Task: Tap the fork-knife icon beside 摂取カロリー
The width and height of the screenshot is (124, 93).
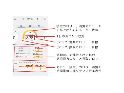Action: (17, 56)
